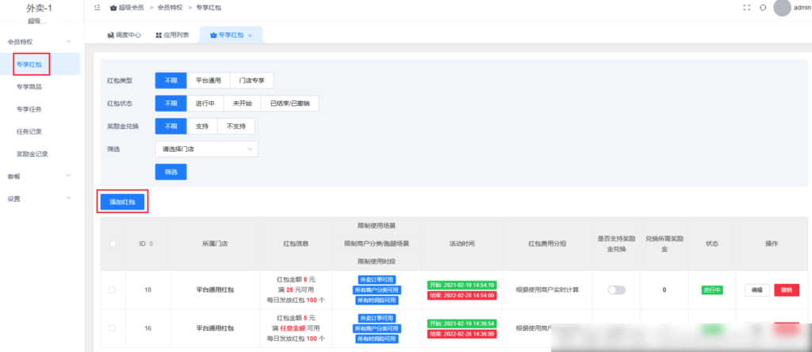Image resolution: width=812 pixels, height=352 pixels.
Task: Click the 会员特权 breadcrumb
Action: click(x=168, y=8)
